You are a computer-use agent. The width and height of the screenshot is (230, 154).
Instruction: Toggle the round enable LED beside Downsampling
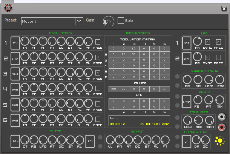177,77
